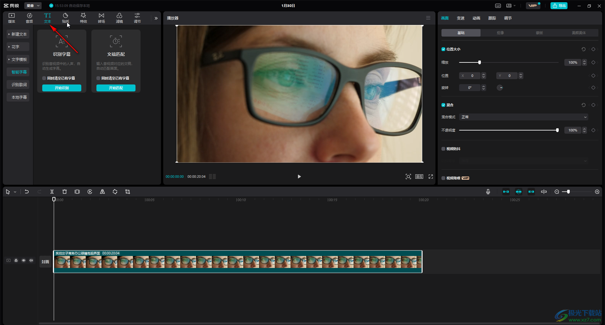Zoom in timeline with plus icon

coord(597,192)
